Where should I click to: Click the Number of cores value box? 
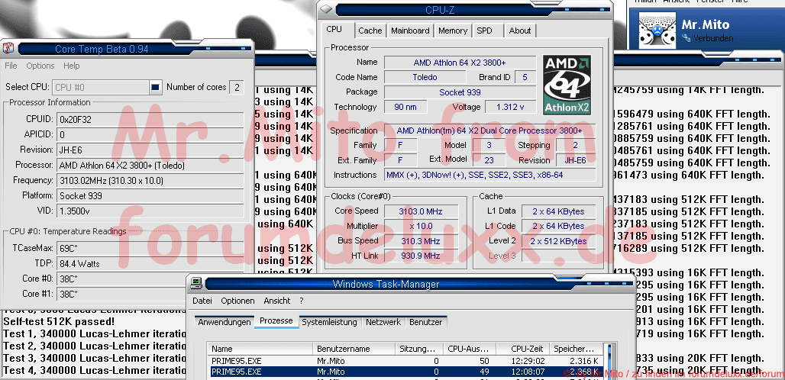237,87
